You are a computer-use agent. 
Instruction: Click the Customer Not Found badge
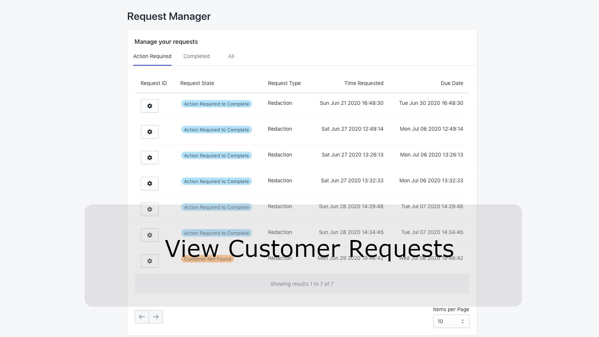207,259
